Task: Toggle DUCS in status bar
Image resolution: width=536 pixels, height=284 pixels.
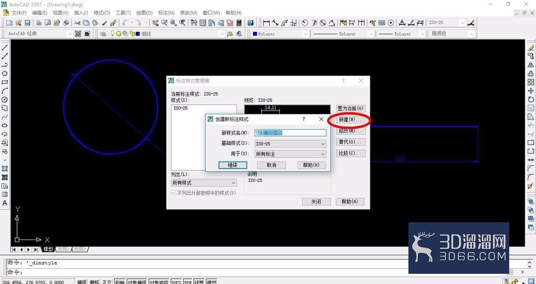Action: (x=176, y=282)
